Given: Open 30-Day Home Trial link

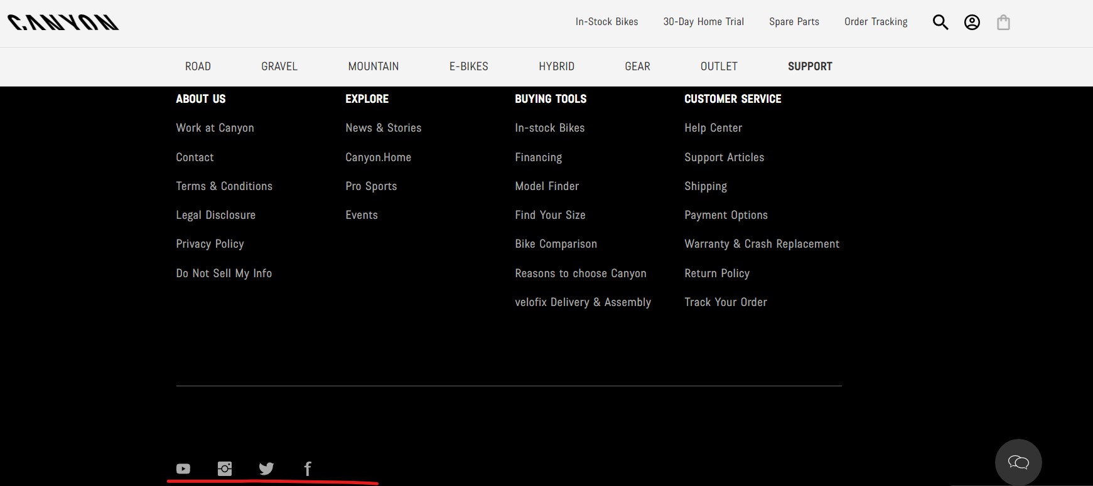Looking at the screenshot, I should click(703, 22).
